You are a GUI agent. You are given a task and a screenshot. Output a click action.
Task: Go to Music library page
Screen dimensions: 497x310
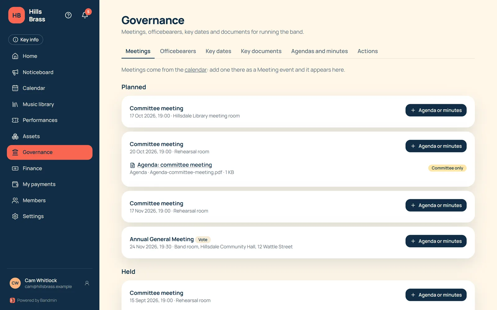pos(50,104)
